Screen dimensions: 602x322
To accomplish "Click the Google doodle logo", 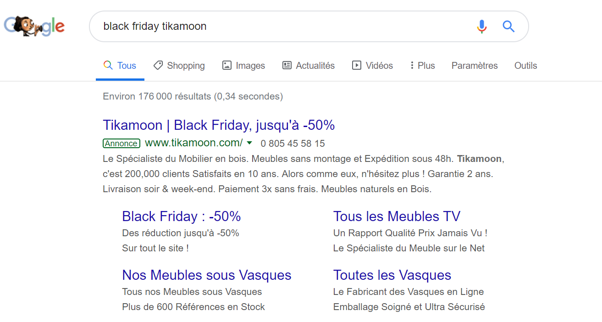I will [34, 27].
